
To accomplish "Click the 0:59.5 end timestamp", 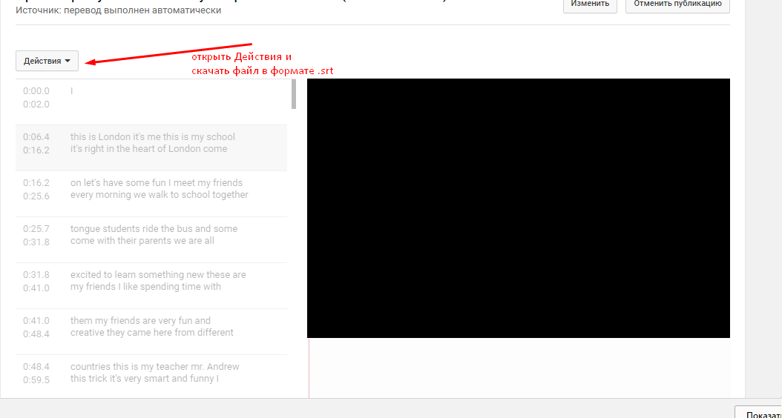I will (36, 379).
